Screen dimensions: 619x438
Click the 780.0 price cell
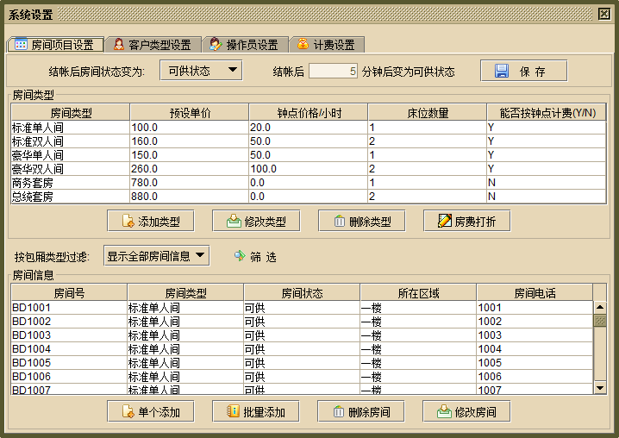(x=190, y=183)
